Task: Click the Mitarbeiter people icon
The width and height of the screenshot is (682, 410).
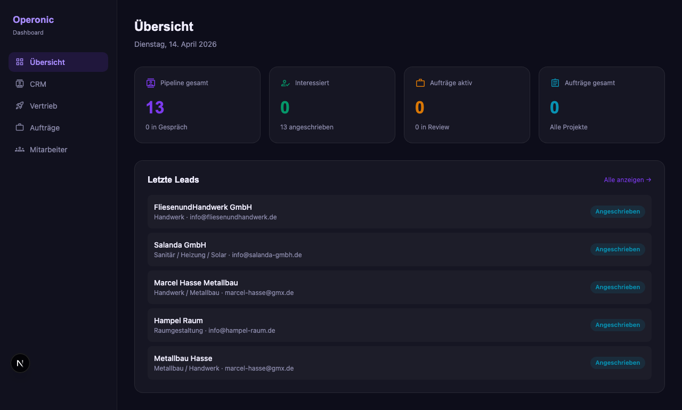Action: (x=20, y=149)
